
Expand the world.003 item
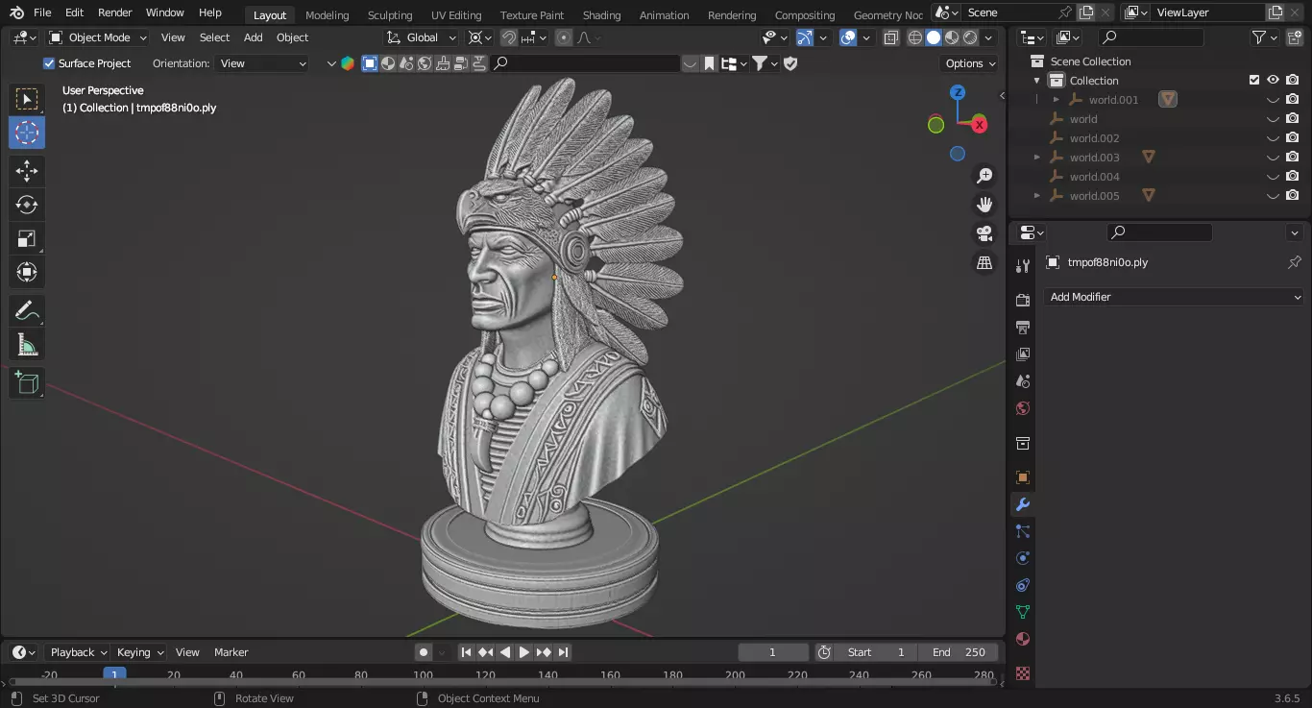(1037, 158)
